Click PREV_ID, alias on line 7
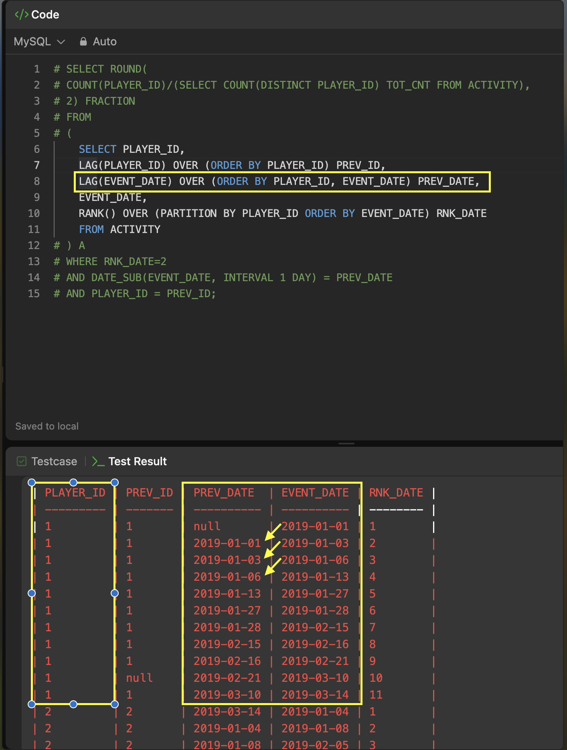567x750 pixels. click(x=361, y=165)
